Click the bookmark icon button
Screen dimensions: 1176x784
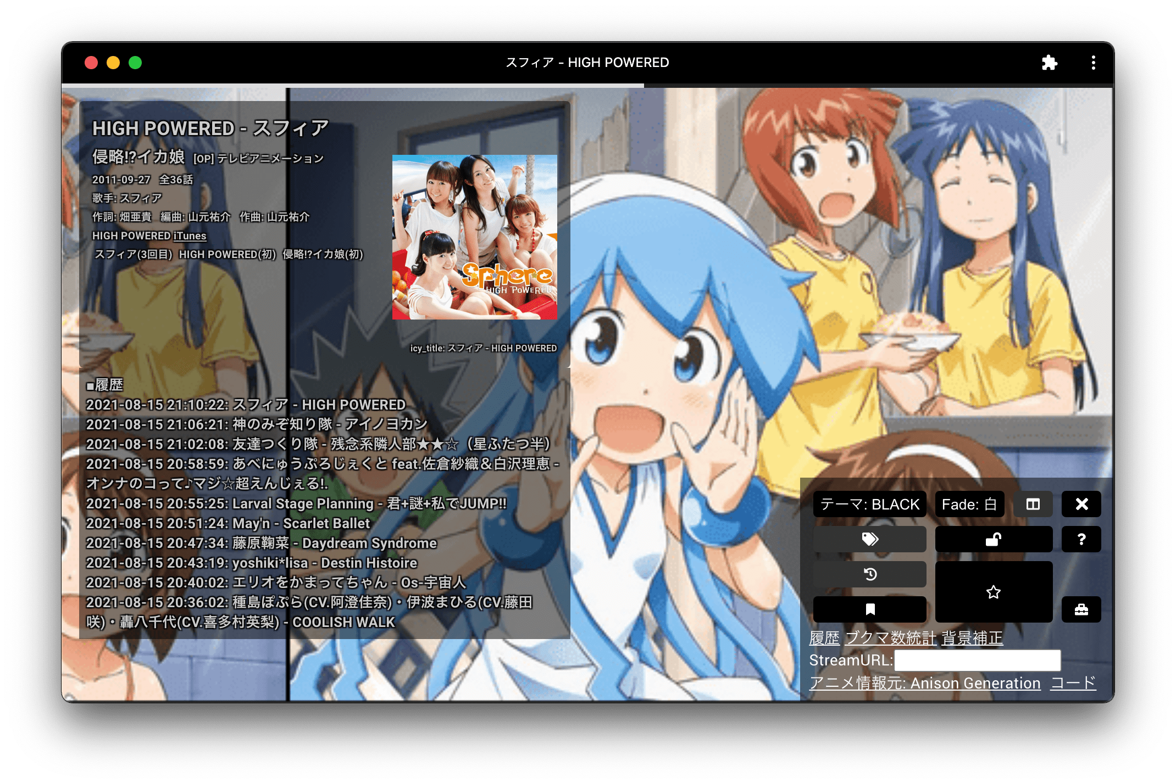click(869, 609)
